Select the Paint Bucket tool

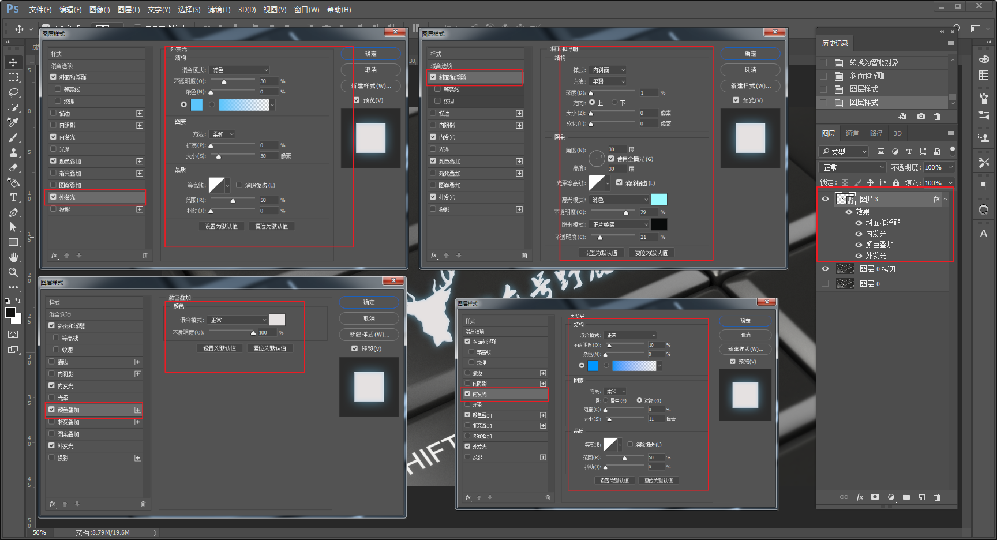pos(13,182)
